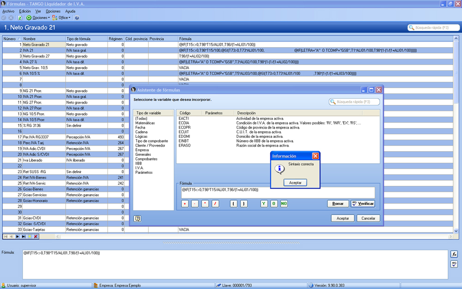Select Parámetros variable type
The height and width of the screenshot is (289, 462).
(144, 172)
